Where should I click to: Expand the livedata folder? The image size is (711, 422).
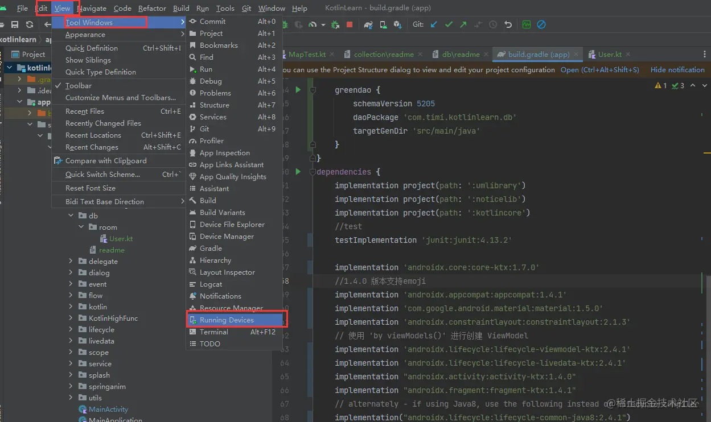click(x=71, y=341)
